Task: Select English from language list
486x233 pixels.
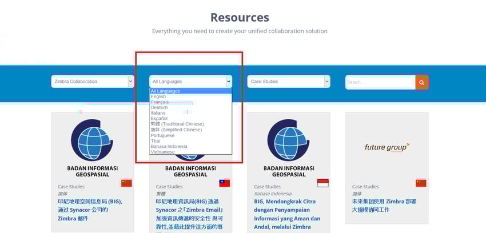Action: 190,97
